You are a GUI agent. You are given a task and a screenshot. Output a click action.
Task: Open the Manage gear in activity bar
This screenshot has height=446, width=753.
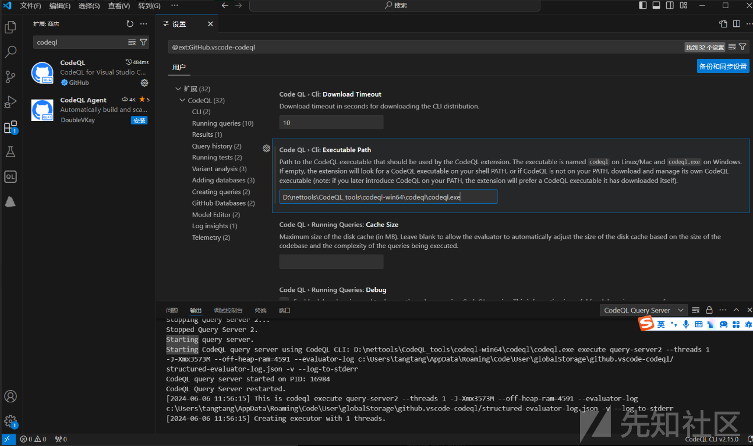coord(10,421)
